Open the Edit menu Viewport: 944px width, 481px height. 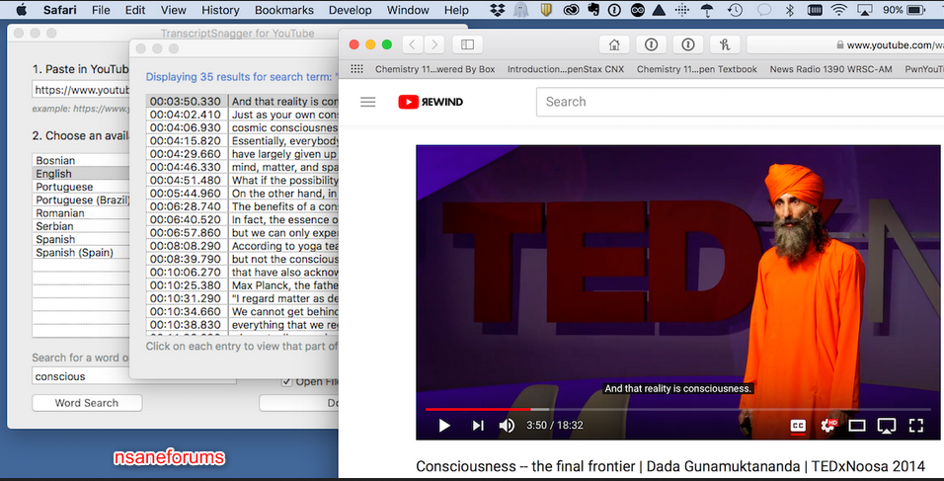[135, 10]
